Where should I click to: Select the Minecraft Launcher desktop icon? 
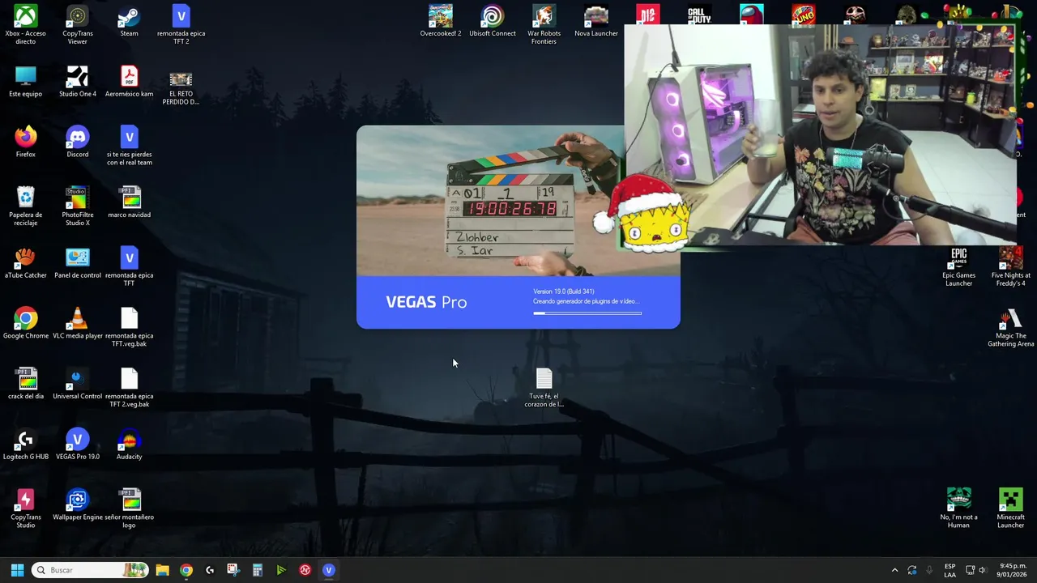[x=1010, y=509]
